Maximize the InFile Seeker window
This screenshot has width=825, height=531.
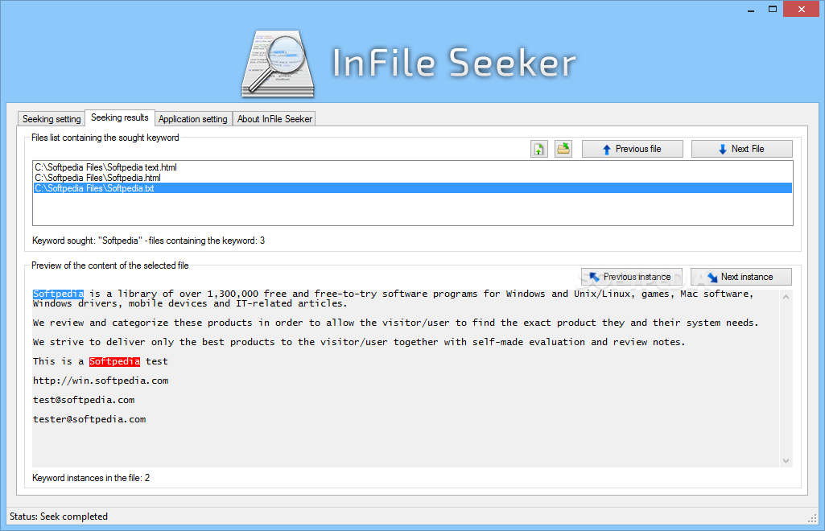click(x=773, y=10)
